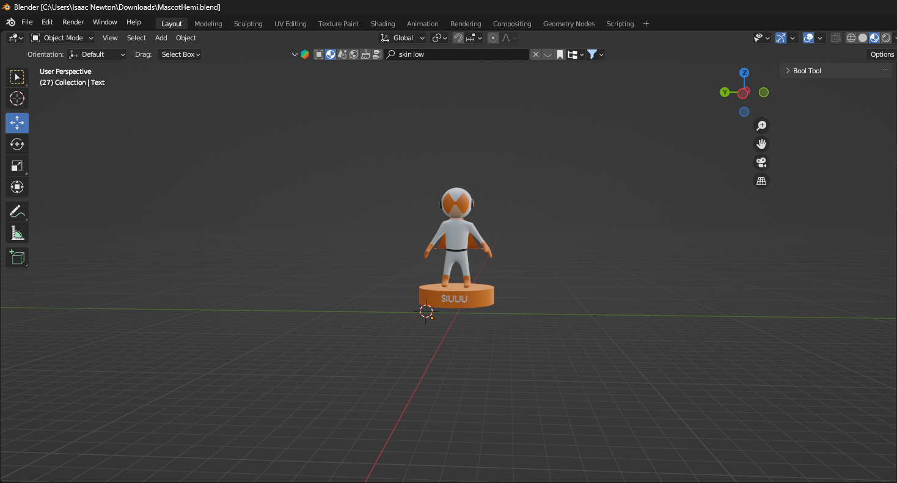Select the Transform tool
The height and width of the screenshot is (483, 897).
pos(17,187)
